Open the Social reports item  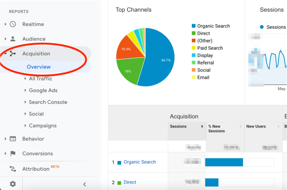click(x=36, y=114)
